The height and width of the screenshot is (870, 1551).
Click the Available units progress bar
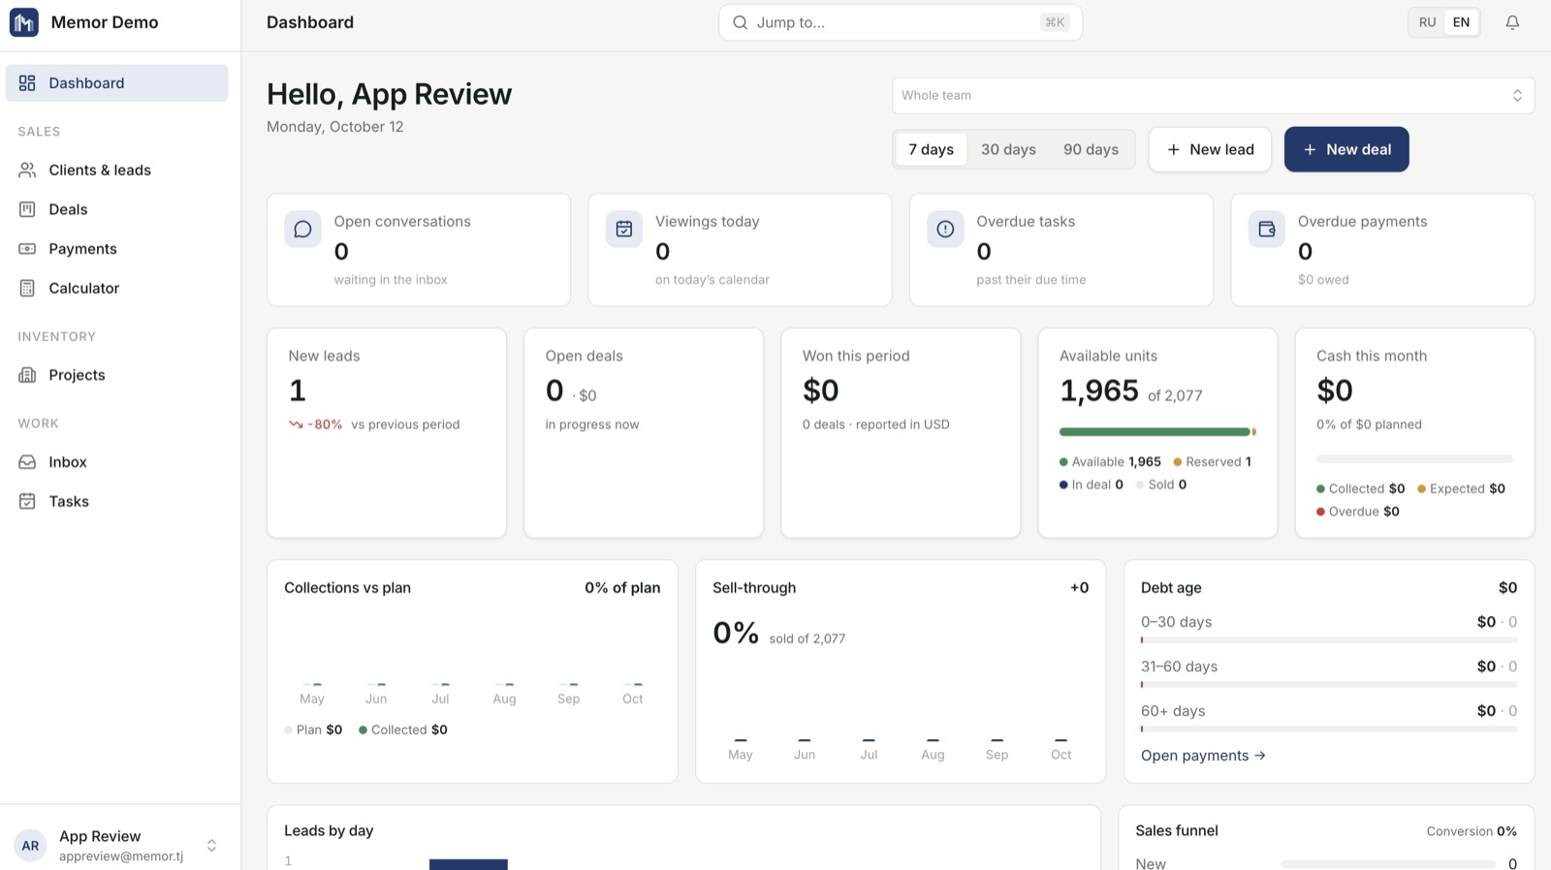click(1157, 432)
